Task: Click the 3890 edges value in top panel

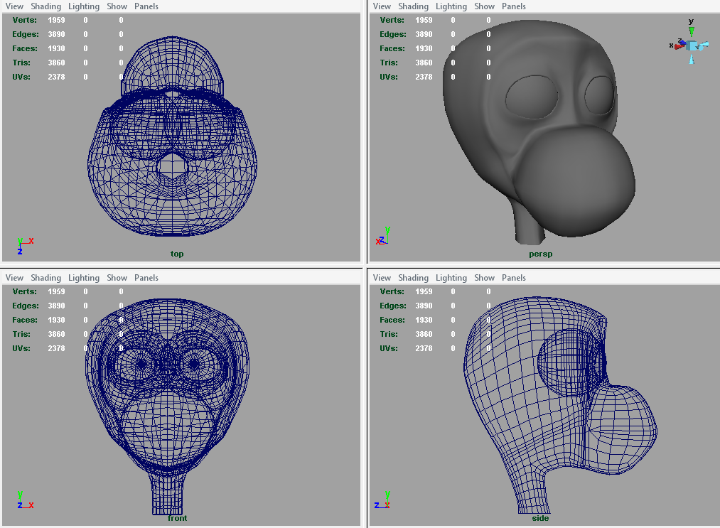Action: coord(56,34)
